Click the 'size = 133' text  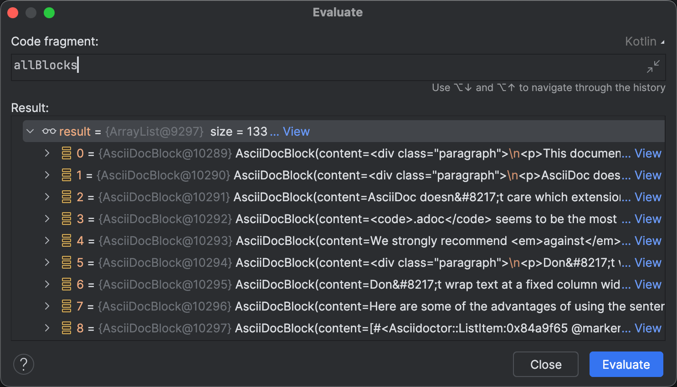[239, 132]
